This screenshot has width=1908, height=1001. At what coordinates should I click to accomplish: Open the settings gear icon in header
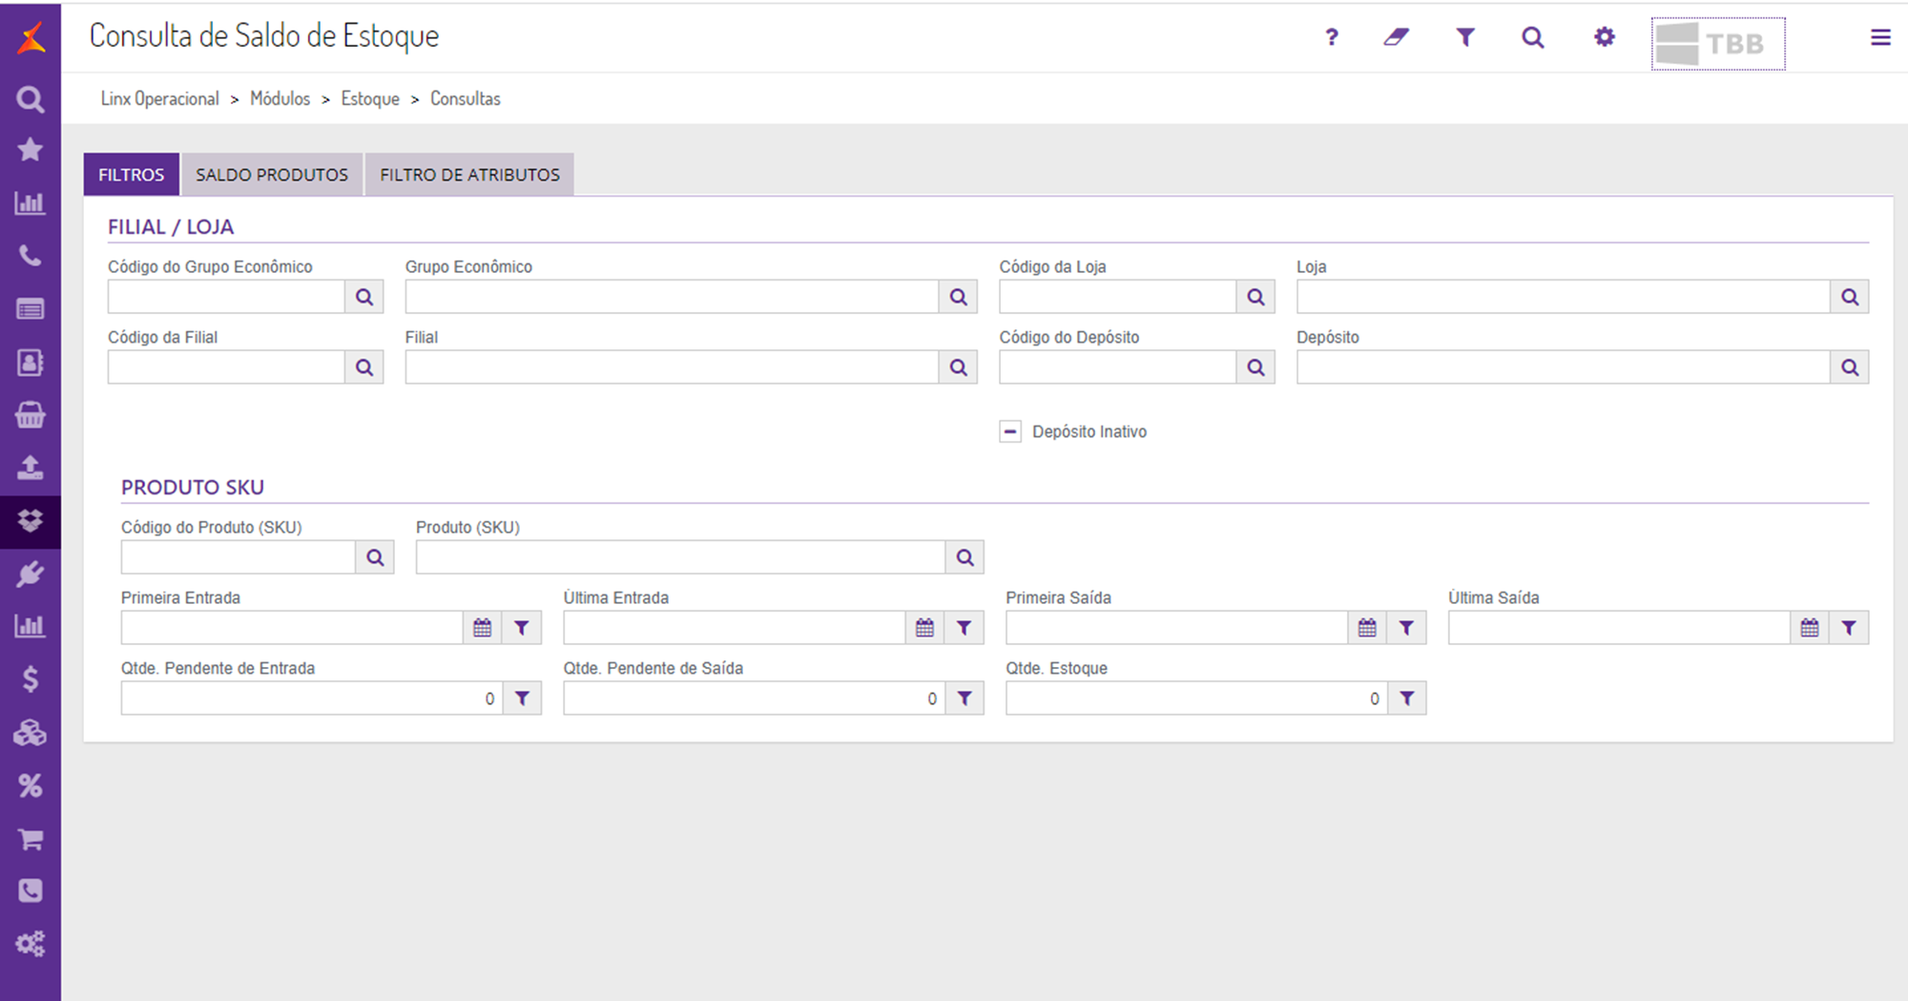pyautogui.click(x=1605, y=37)
